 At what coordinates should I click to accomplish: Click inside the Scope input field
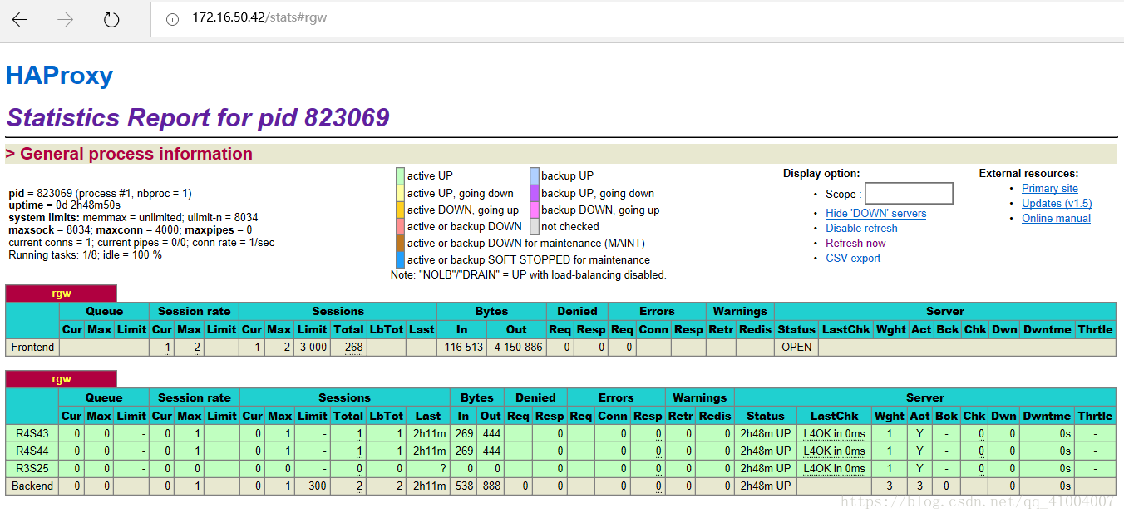[x=909, y=194]
